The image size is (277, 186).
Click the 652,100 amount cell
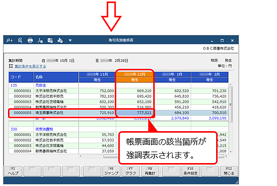click(x=135, y=102)
